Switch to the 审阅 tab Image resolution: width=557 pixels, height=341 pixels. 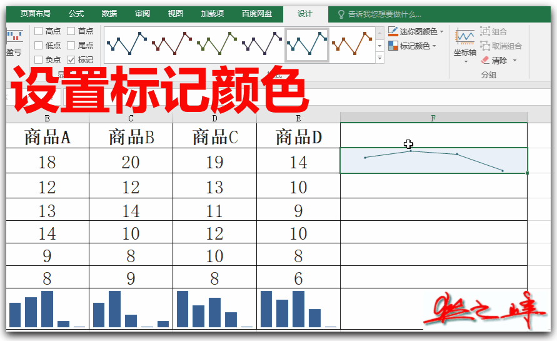(x=142, y=14)
